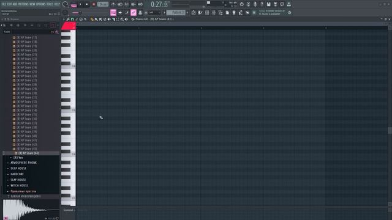
Task: Expand the 'DEEP HOUSE' folder
Action: pyautogui.click(x=18, y=169)
